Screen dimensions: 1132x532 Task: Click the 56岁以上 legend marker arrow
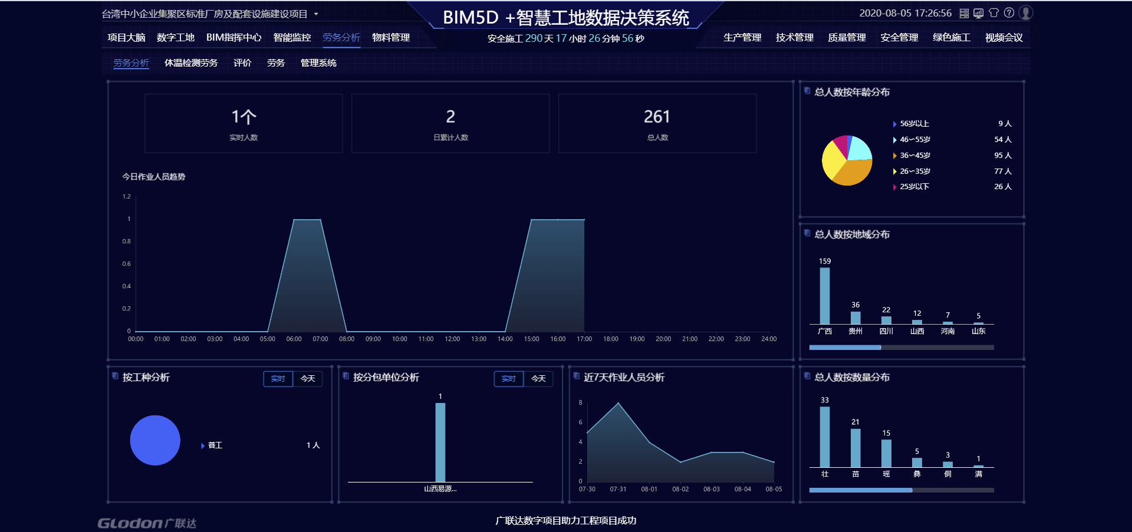point(895,124)
